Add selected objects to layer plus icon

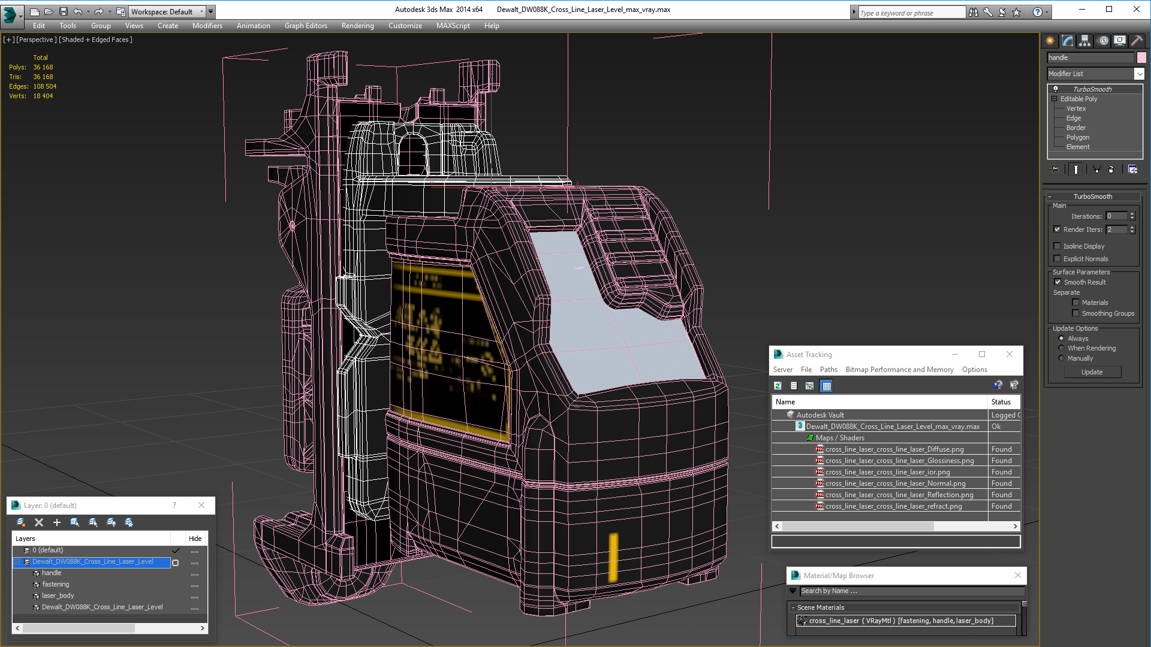(x=57, y=522)
